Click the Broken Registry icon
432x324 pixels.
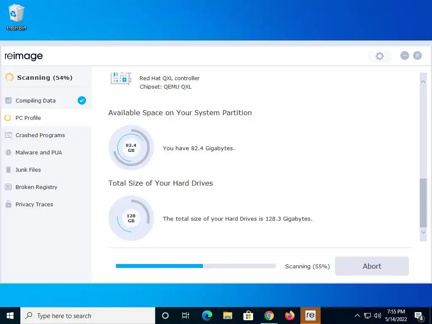tap(8, 187)
